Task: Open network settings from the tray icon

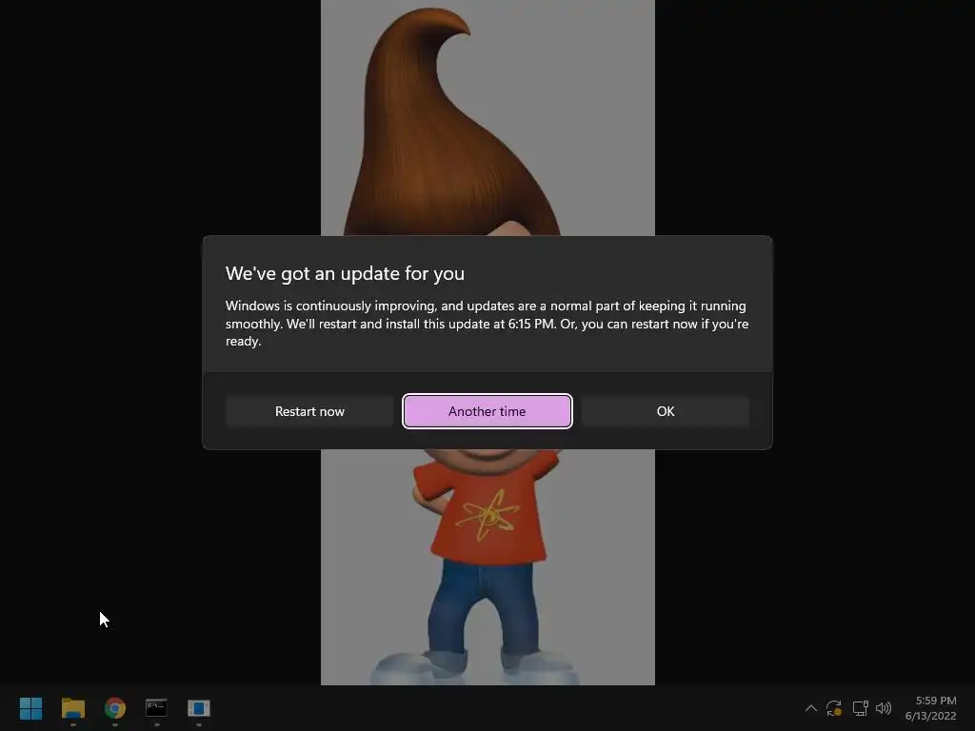Action: click(x=860, y=708)
